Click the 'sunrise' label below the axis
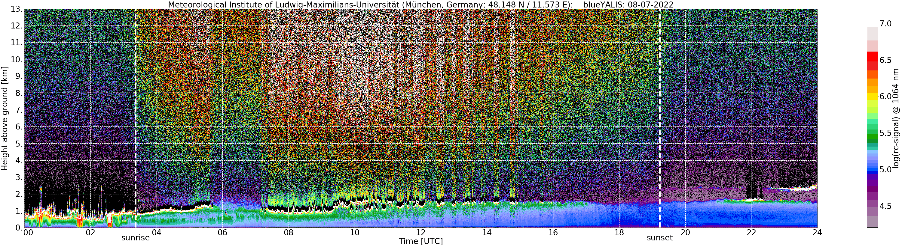The width and height of the screenshot is (902, 247). click(x=136, y=238)
